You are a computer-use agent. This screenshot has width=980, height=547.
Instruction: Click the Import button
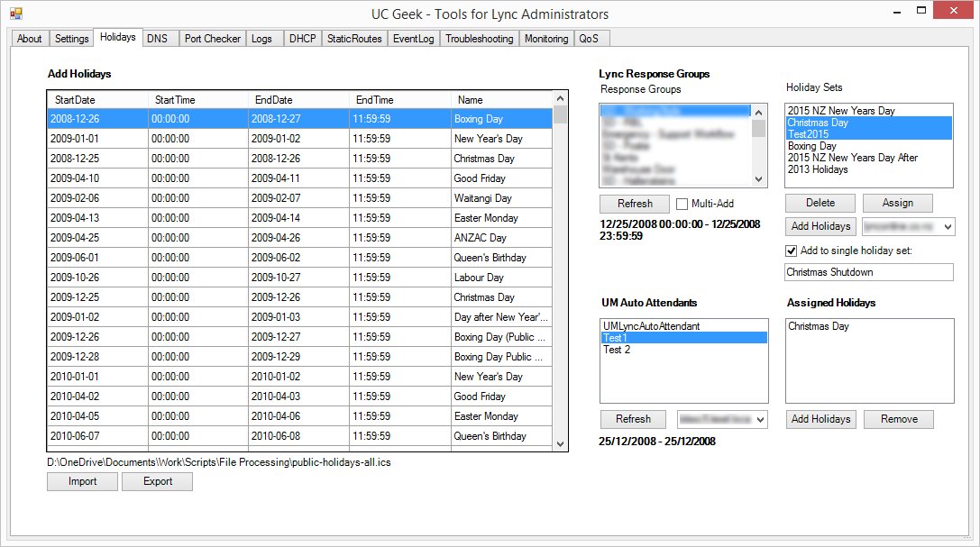(83, 481)
